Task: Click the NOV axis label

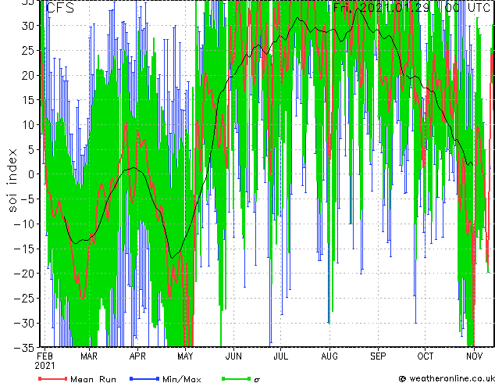Action: (x=474, y=356)
